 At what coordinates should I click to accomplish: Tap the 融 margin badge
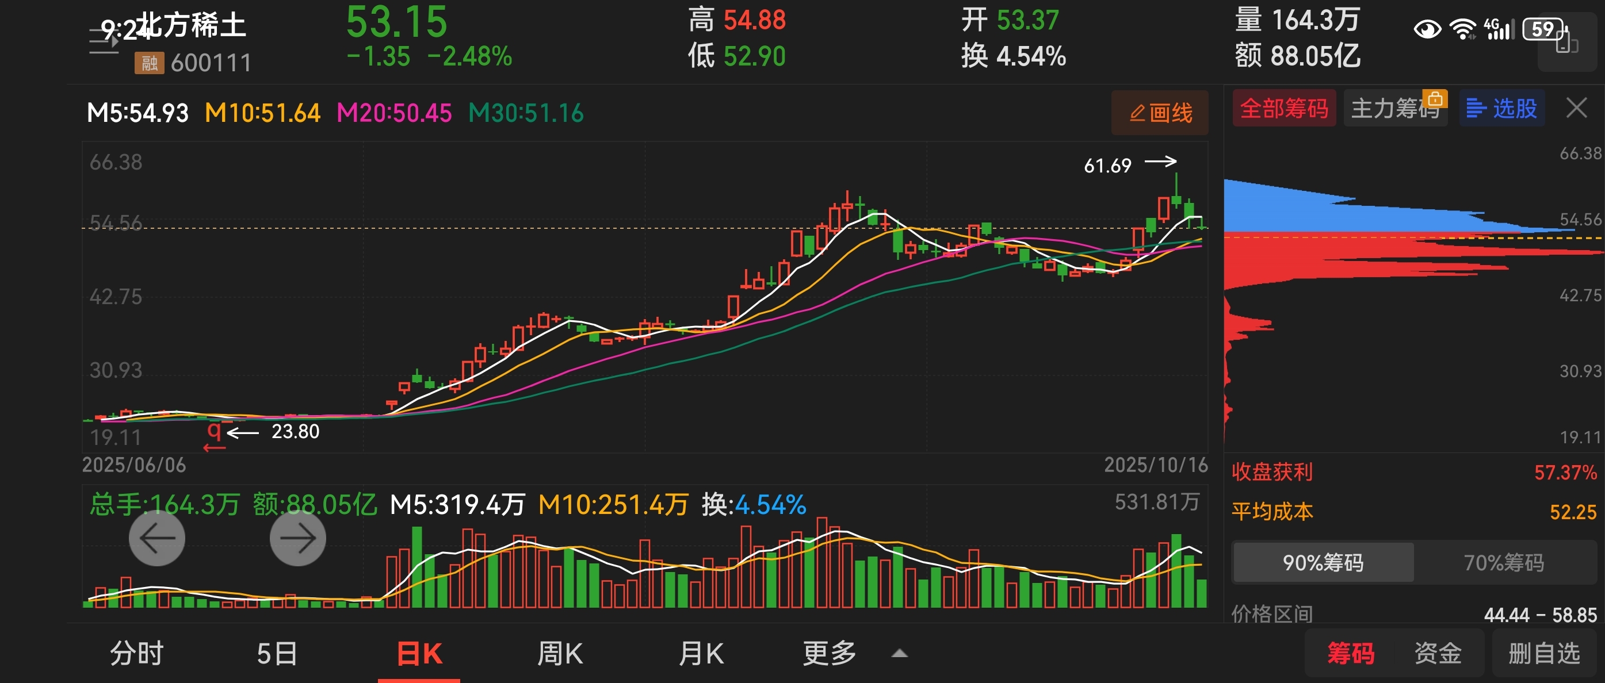coord(149,63)
